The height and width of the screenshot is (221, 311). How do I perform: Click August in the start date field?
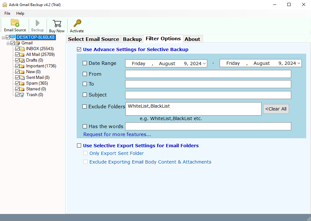click(x=167, y=64)
